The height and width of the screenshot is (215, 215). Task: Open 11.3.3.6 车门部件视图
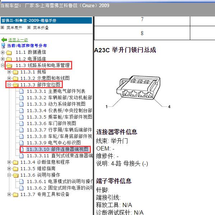pos(51,123)
